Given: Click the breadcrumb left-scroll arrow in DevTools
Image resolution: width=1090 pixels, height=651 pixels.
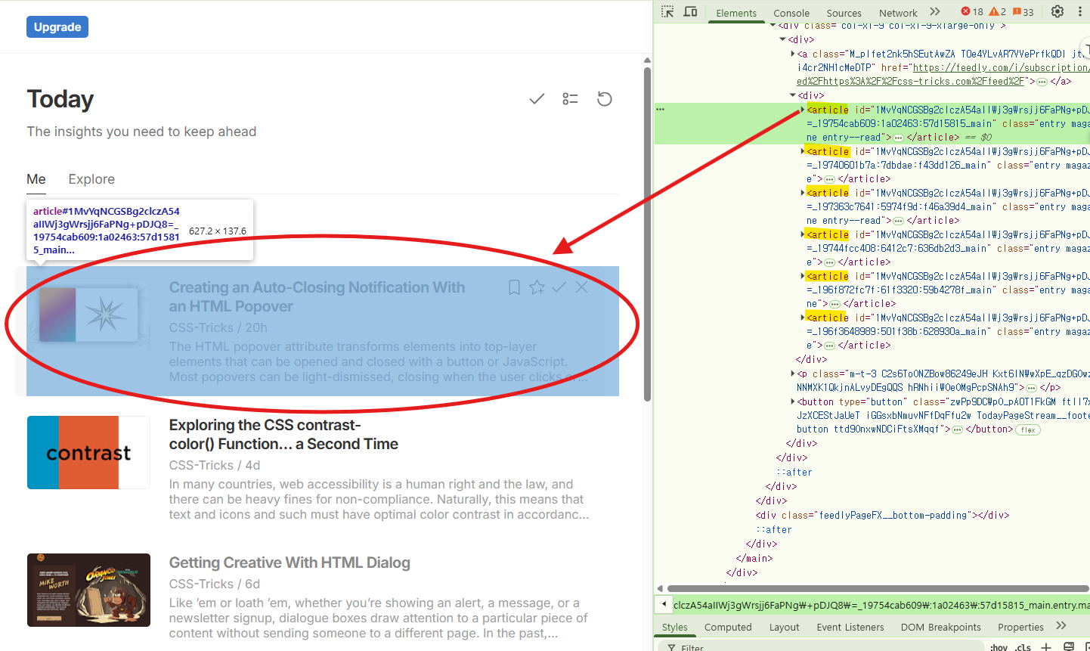Looking at the screenshot, I should pos(664,604).
